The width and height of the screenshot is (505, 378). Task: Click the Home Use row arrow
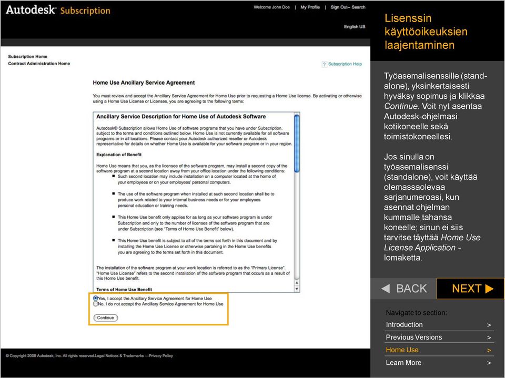click(x=489, y=350)
